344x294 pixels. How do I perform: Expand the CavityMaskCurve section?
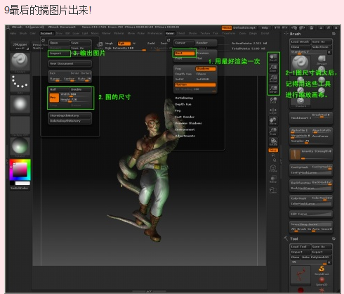coord(311,172)
